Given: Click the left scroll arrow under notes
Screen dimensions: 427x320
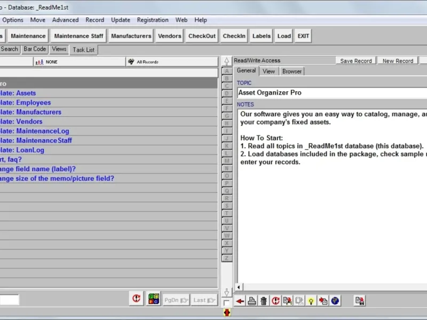Looking at the screenshot, I should (x=239, y=287).
